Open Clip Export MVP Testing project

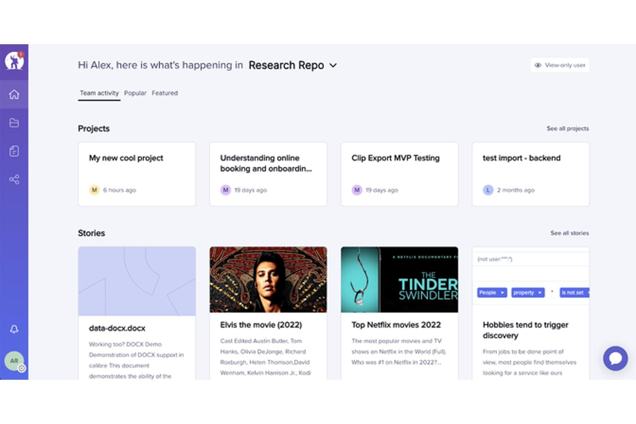399,174
